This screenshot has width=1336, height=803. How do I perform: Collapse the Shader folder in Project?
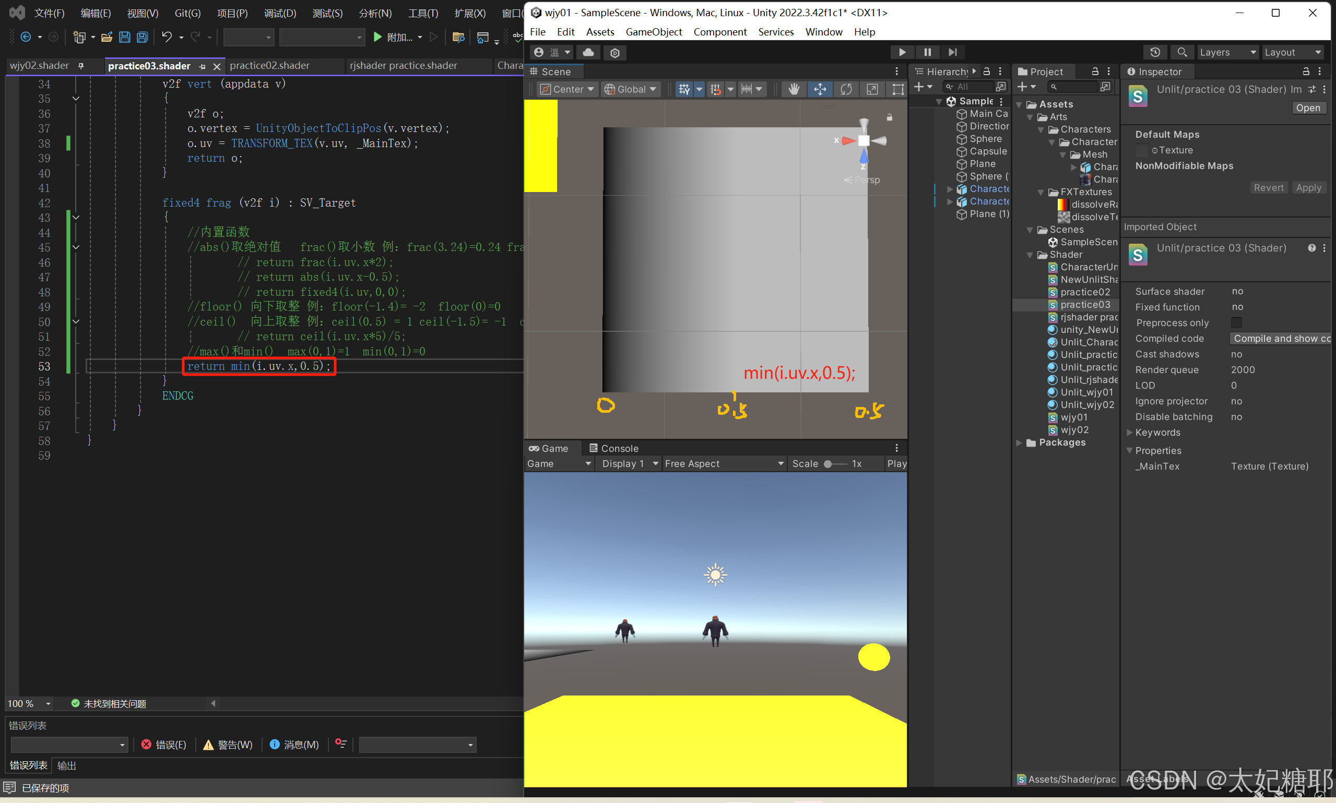pos(1030,255)
